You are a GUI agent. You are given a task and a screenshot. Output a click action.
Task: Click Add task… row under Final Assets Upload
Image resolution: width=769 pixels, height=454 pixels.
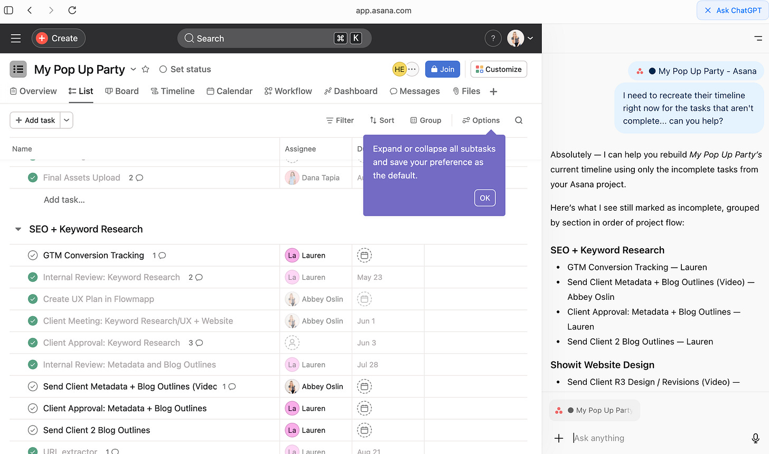coord(64,200)
